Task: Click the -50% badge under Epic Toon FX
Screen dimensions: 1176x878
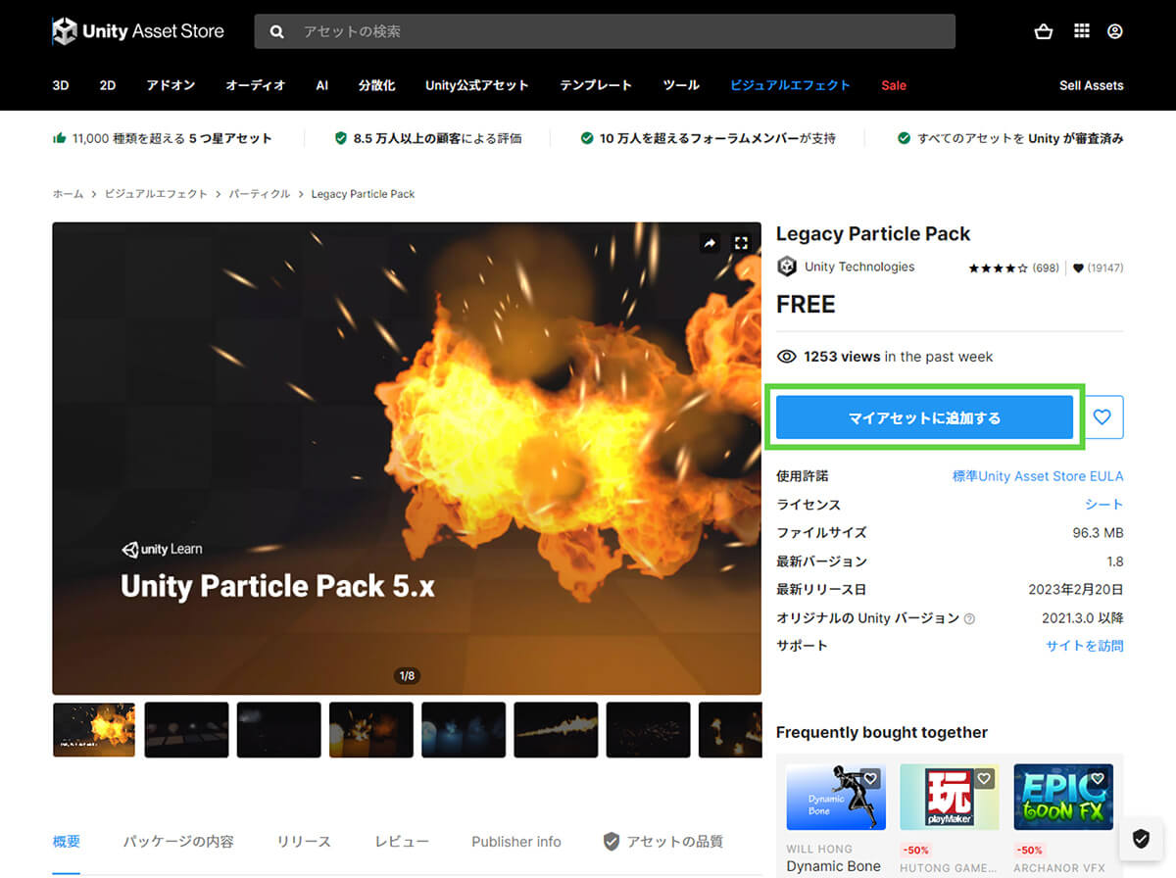Action: point(1029,850)
